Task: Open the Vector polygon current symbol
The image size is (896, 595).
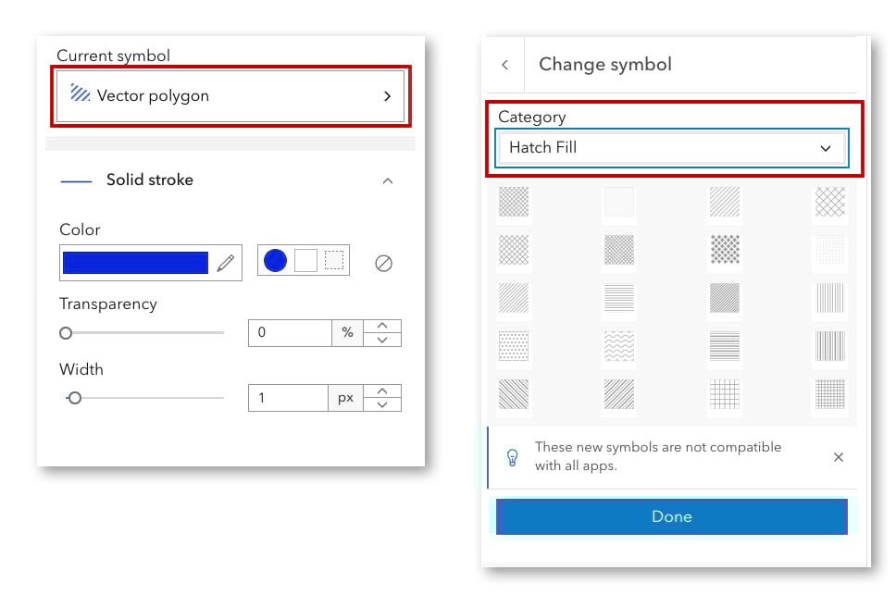Action: coord(231,95)
